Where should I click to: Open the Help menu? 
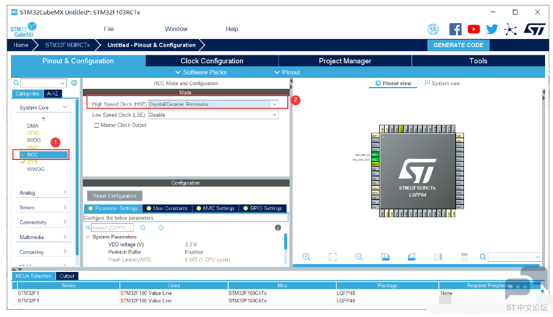click(x=232, y=29)
